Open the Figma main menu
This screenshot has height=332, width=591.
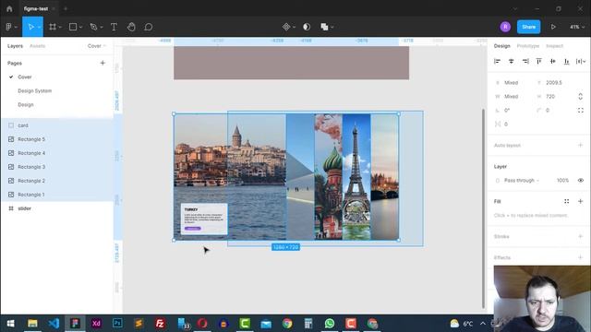pos(9,27)
